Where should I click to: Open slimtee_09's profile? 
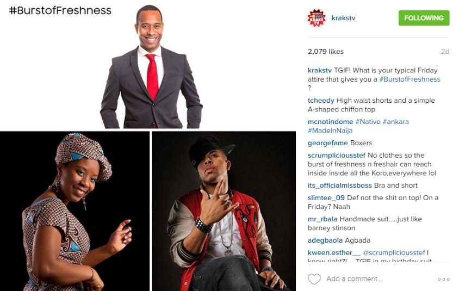pos(326,198)
